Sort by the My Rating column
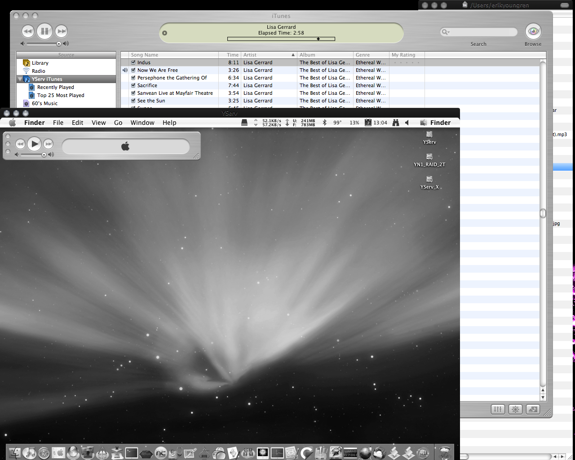Screen dimensions: 575x460 (407, 55)
